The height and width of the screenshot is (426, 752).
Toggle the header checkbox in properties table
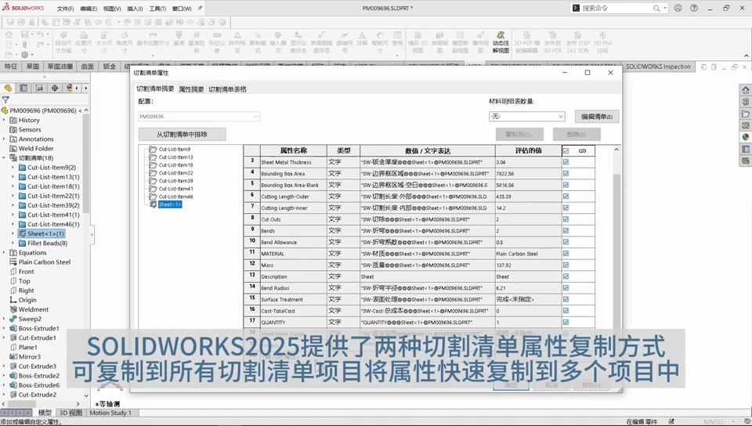click(x=566, y=150)
